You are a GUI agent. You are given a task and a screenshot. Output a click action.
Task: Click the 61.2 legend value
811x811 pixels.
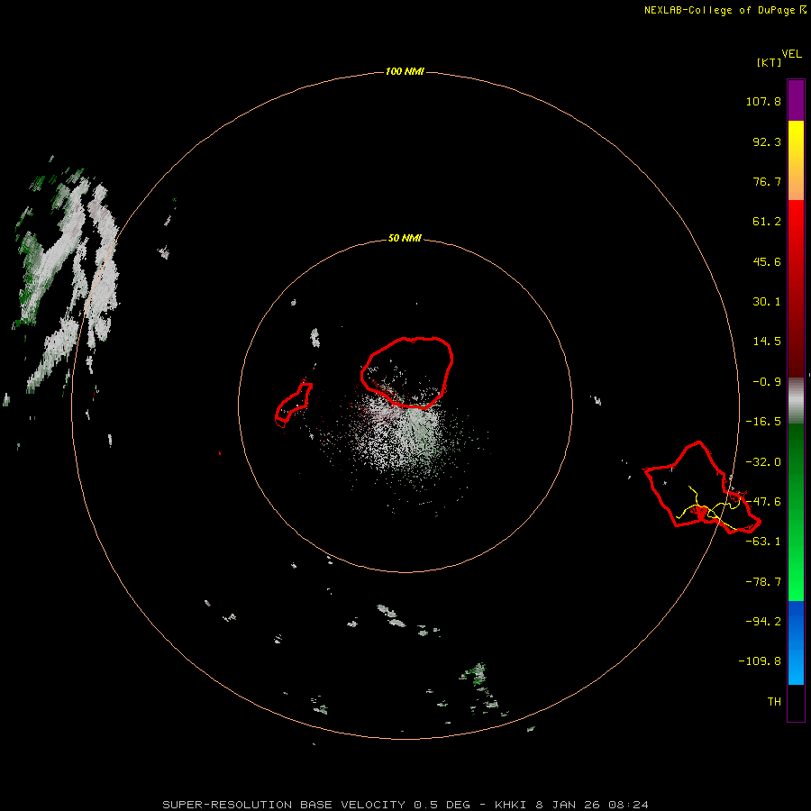[x=767, y=222]
